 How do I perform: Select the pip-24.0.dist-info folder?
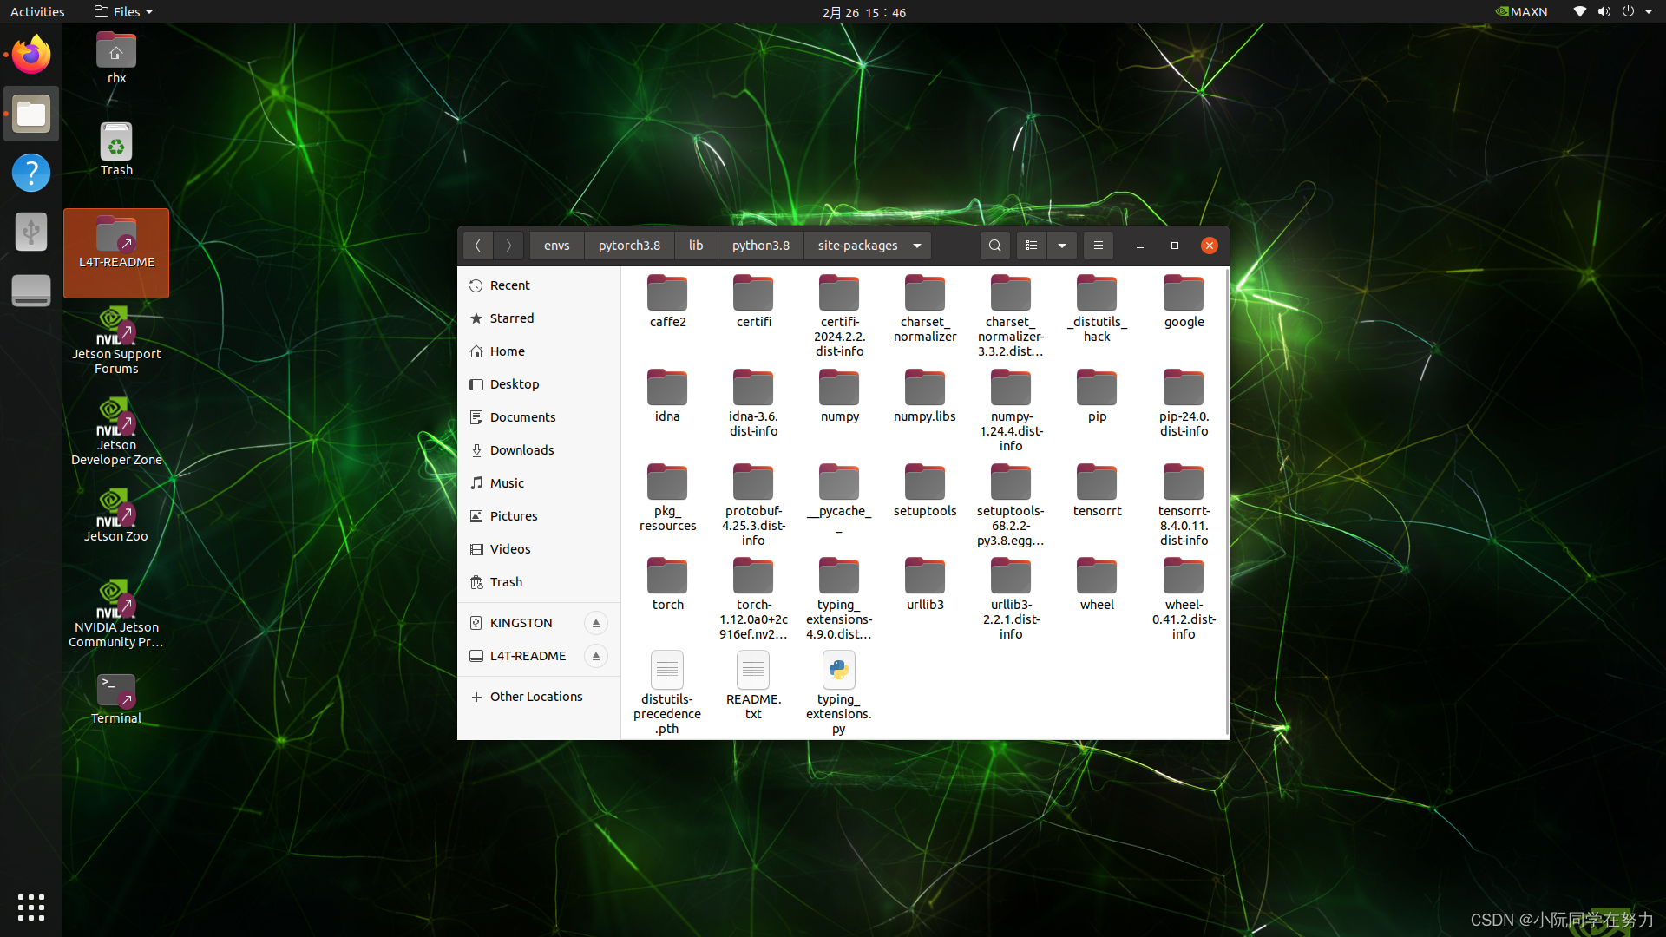[x=1184, y=403]
